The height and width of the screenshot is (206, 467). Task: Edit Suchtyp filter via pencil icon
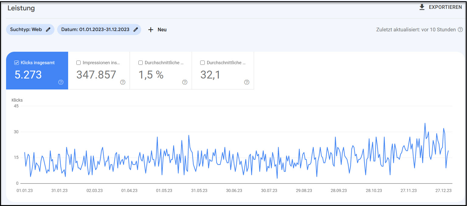tap(48, 30)
